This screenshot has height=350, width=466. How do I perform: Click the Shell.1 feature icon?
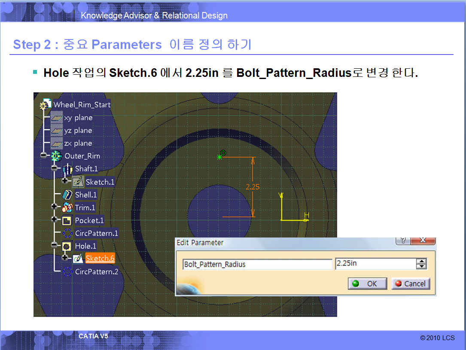pyautogui.click(x=67, y=195)
